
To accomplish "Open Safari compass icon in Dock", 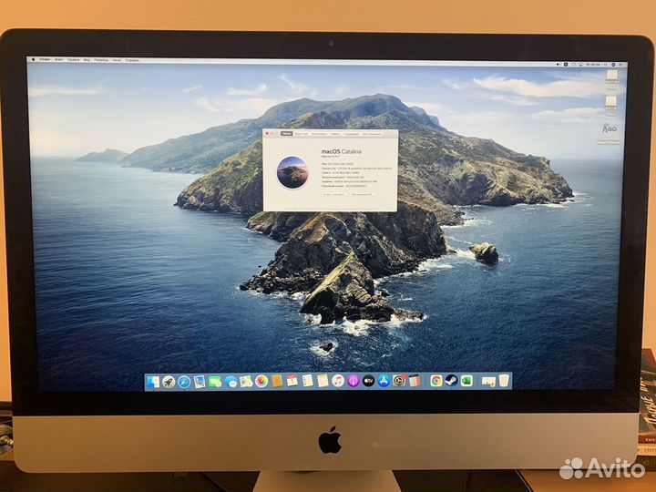I will pyautogui.click(x=184, y=382).
